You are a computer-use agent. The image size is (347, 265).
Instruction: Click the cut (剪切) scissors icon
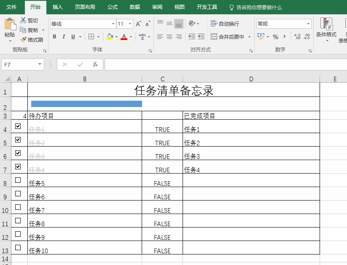click(29, 21)
